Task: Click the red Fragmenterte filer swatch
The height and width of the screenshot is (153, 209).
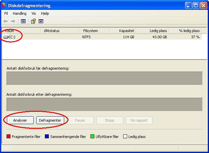Action: (x=9, y=136)
